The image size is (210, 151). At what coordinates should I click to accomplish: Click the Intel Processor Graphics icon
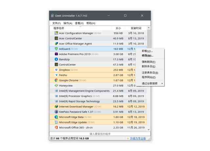pos(56,96)
